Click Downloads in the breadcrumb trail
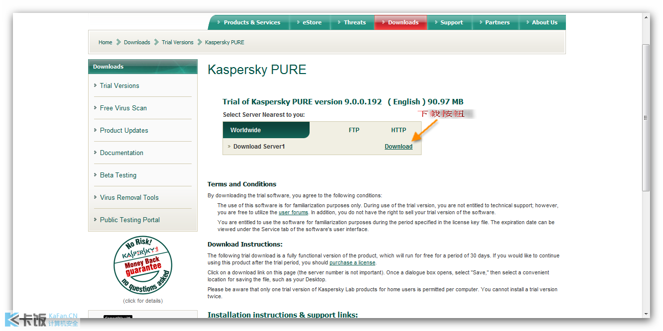Viewport: 663px width, 331px height. pos(137,42)
